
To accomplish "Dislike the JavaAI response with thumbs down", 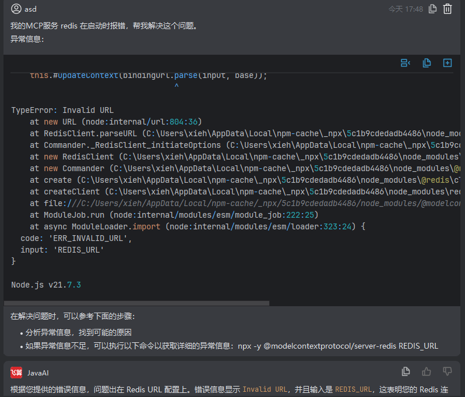I will click(448, 371).
